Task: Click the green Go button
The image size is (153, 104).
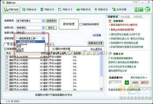Action: [127, 82]
